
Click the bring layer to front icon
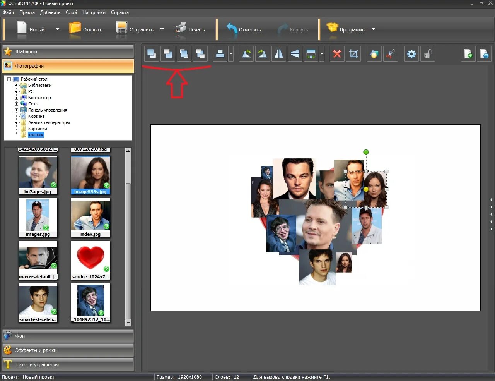pos(152,54)
